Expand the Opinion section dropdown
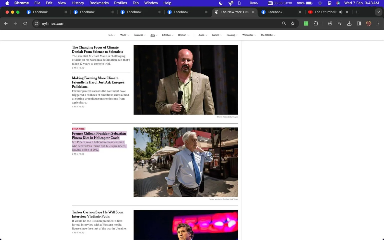384x240 pixels. [183, 35]
